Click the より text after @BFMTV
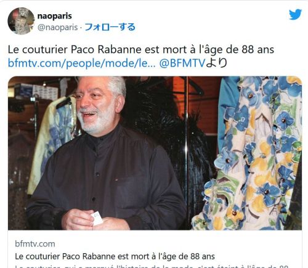 [x=216, y=63]
